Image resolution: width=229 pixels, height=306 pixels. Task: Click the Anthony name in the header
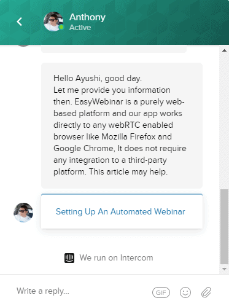(87, 17)
